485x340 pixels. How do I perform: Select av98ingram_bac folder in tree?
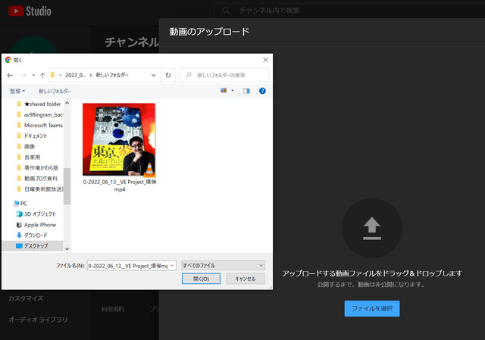[39, 114]
